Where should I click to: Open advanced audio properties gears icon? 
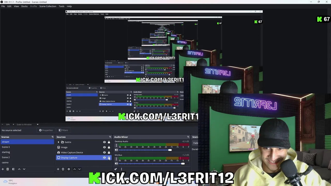click(116, 169)
